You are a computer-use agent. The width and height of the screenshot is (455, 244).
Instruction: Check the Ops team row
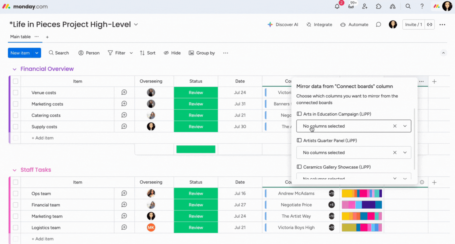[16, 193]
